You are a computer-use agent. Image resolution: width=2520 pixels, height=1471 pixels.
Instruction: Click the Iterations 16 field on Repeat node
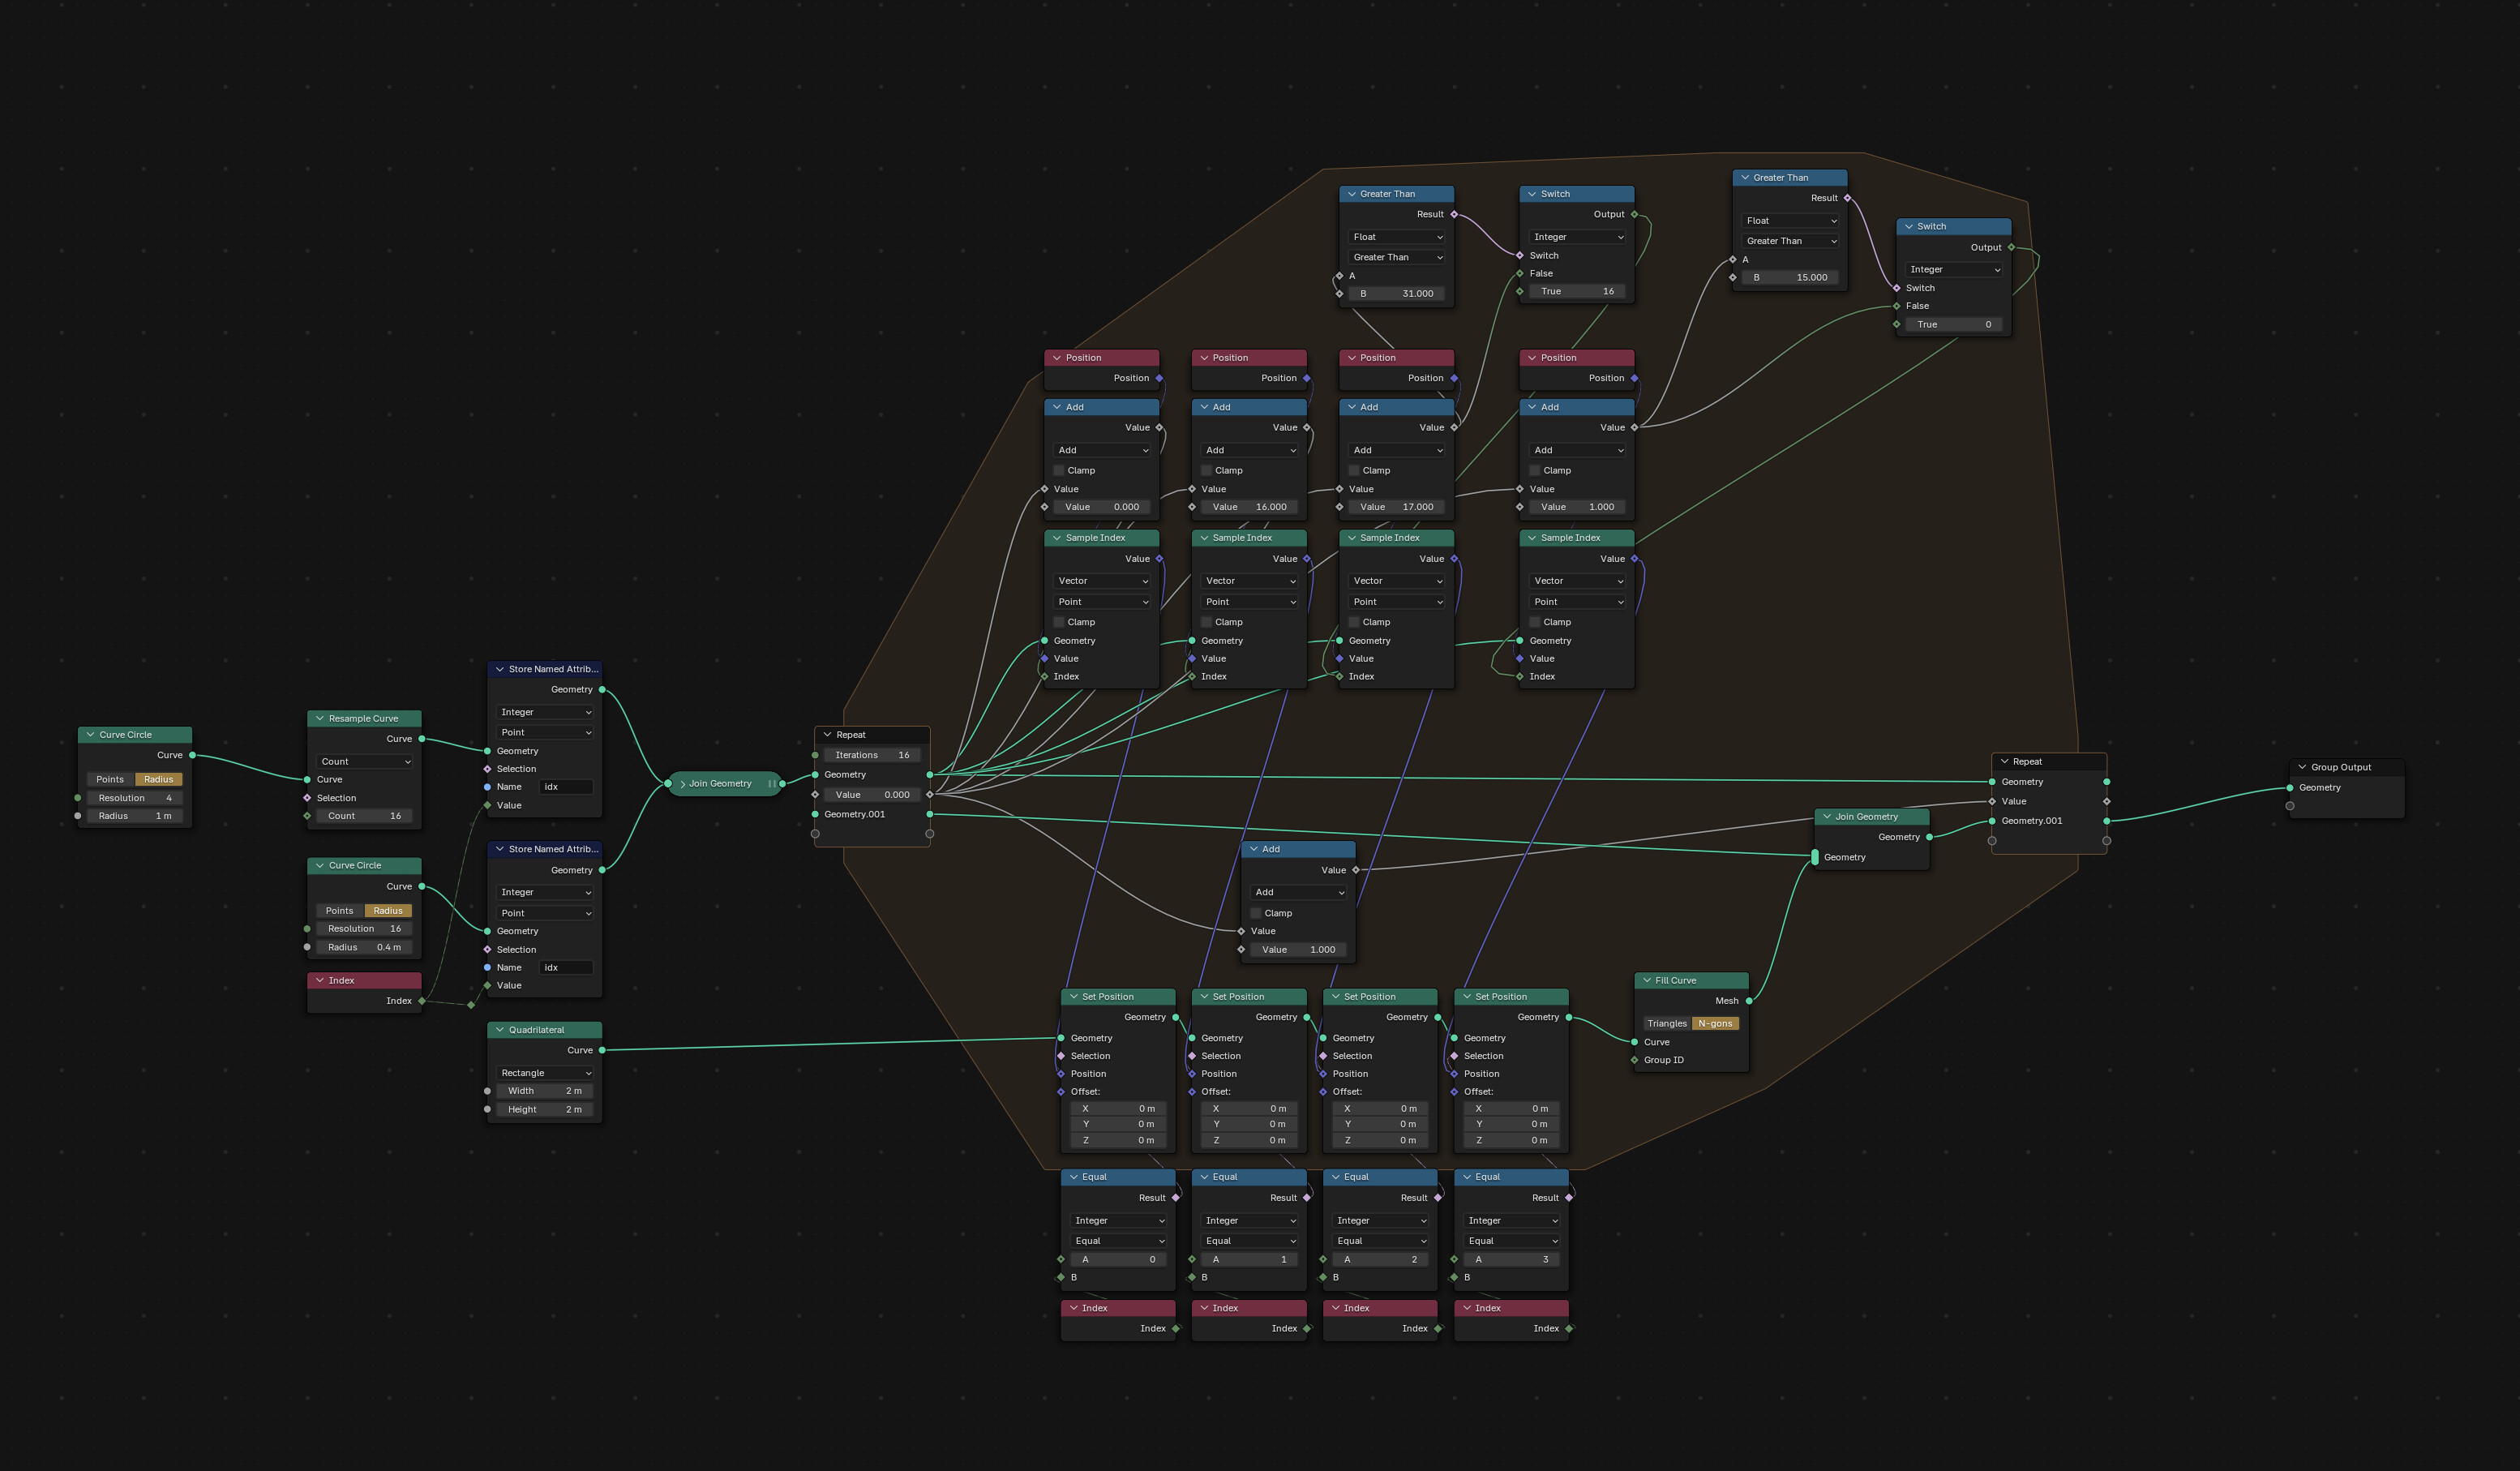(872, 755)
